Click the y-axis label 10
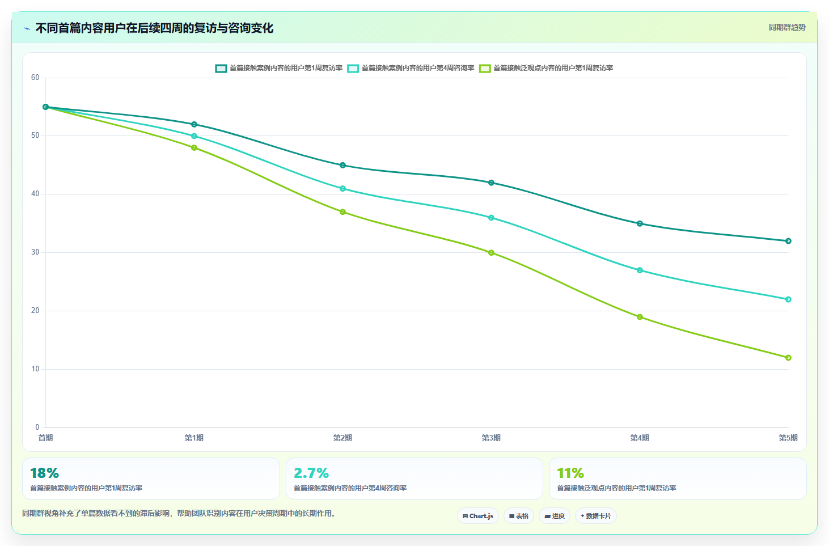This screenshot has height=546, width=829. click(35, 369)
